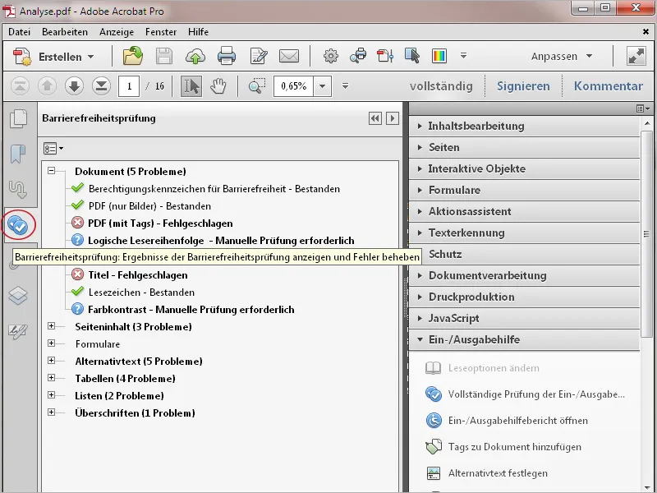Expand Tabellen (4 Probleme) node
Image resolution: width=657 pixels, height=493 pixels.
click(x=51, y=377)
